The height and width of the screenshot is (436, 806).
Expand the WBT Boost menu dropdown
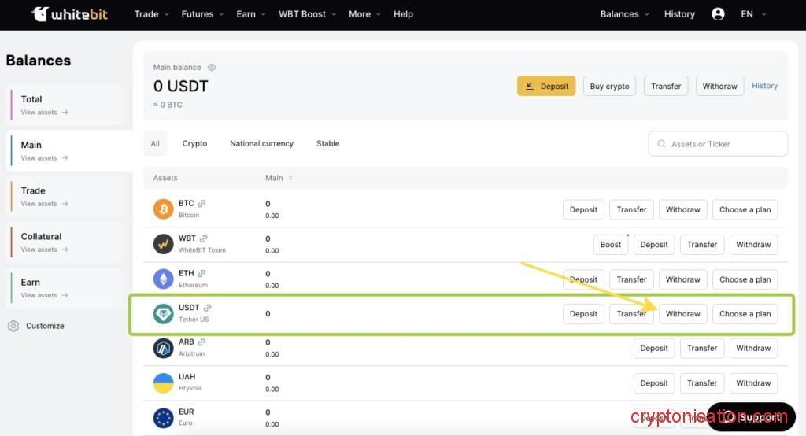pos(308,14)
